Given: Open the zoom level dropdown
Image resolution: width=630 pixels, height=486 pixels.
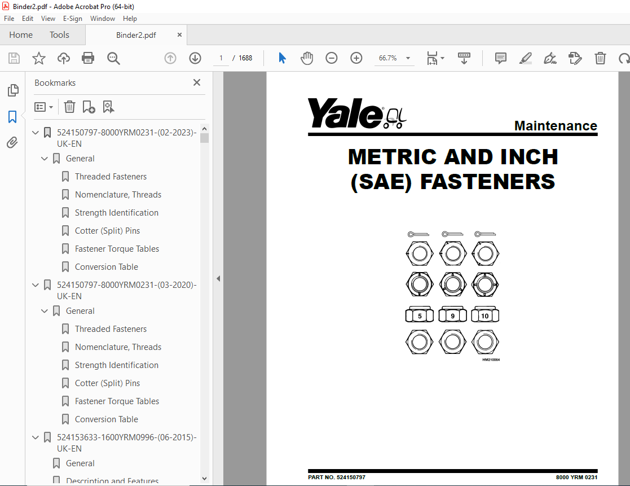Looking at the screenshot, I should coord(408,58).
